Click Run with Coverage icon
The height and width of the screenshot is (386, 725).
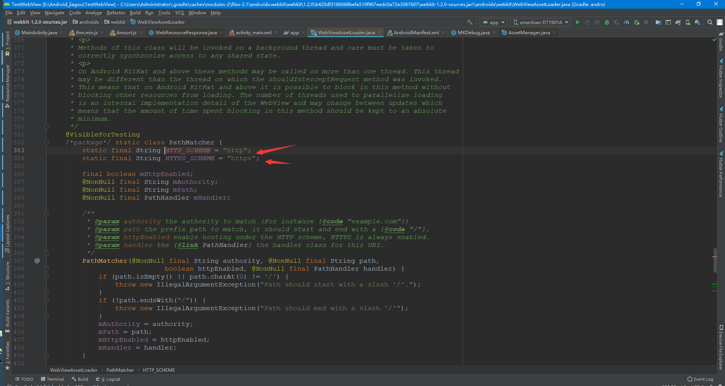[x=617, y=22]
